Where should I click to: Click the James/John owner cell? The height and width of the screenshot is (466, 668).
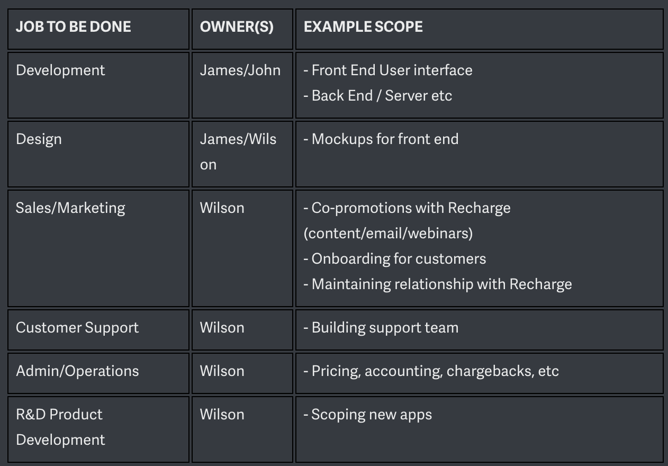pyautogui.click(x=242, y=85)
